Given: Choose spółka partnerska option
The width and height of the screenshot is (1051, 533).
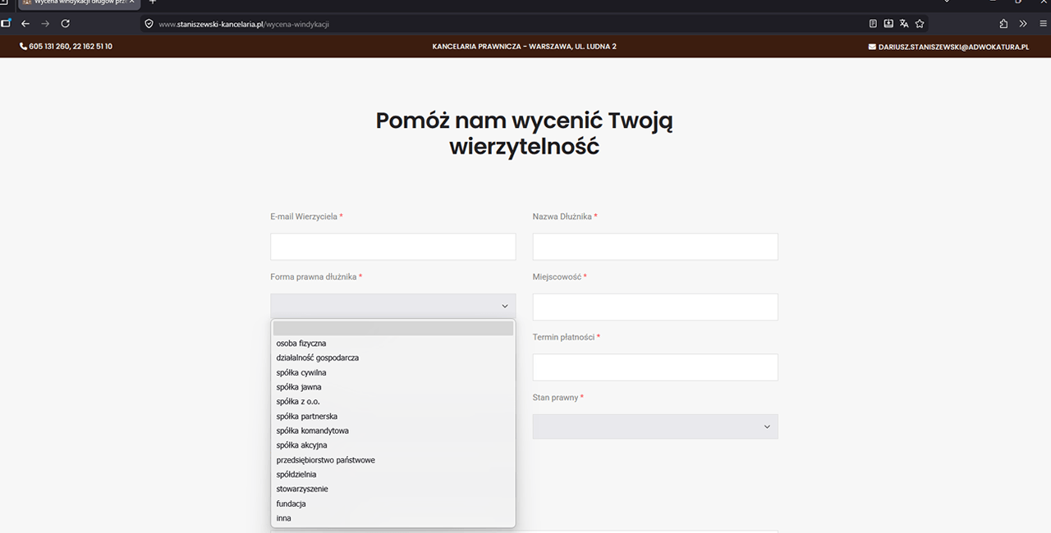Looking at the screenshot, I should (x=393, y=417).
